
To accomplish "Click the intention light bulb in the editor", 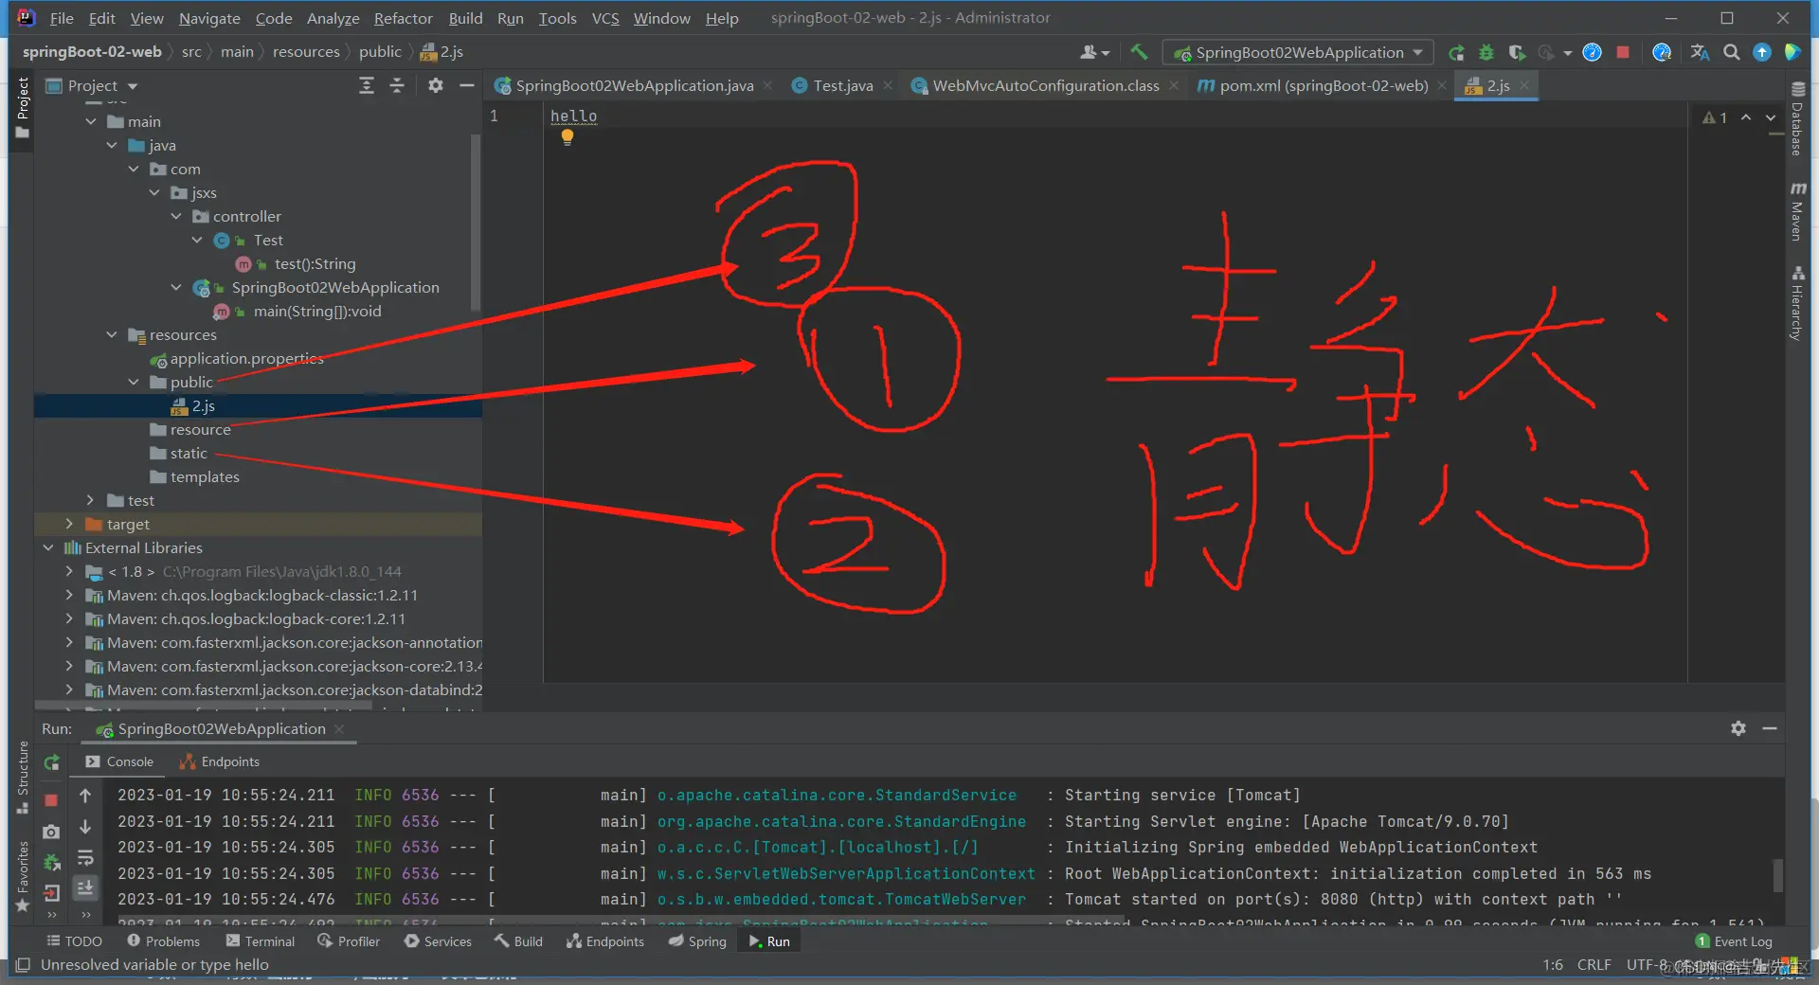I will coord(567,136).
